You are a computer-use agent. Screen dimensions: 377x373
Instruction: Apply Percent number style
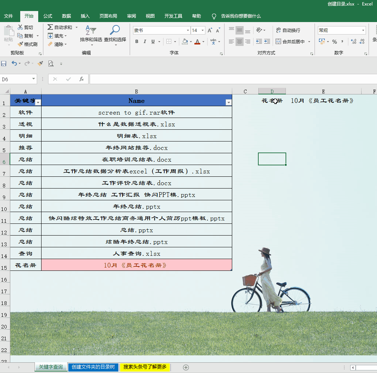(x=335, y=42)
